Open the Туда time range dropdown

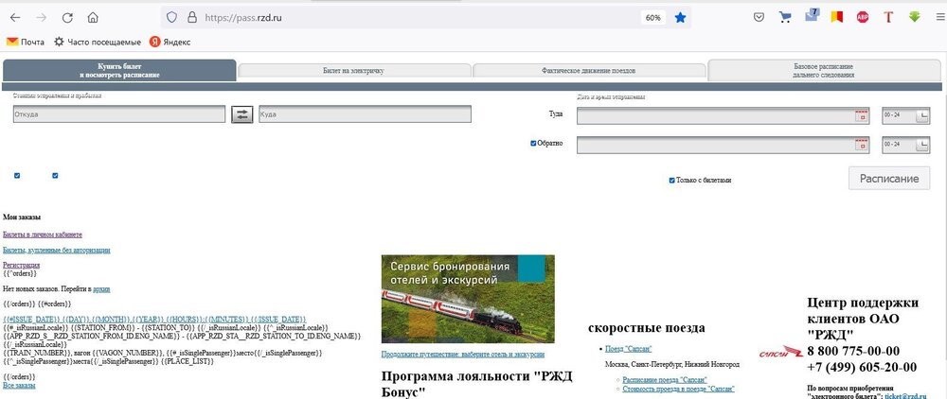point(906,115)
